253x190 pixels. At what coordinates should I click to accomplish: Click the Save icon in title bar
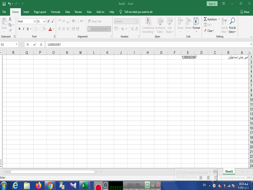(4, 4)
